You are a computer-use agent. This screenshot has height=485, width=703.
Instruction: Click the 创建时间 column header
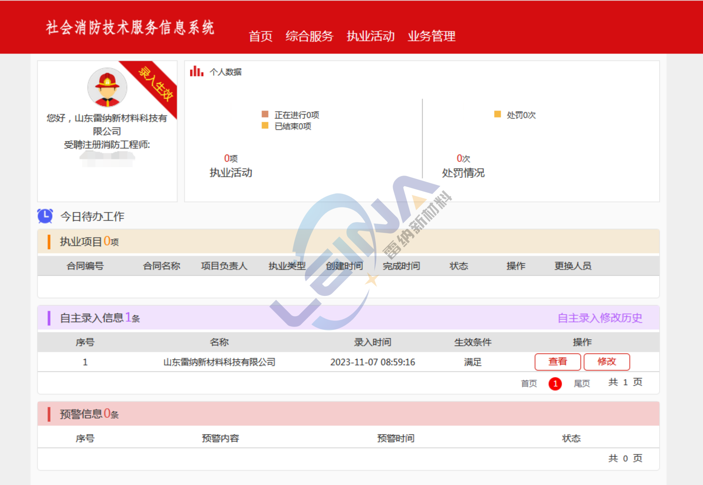[x=344, y=266]
